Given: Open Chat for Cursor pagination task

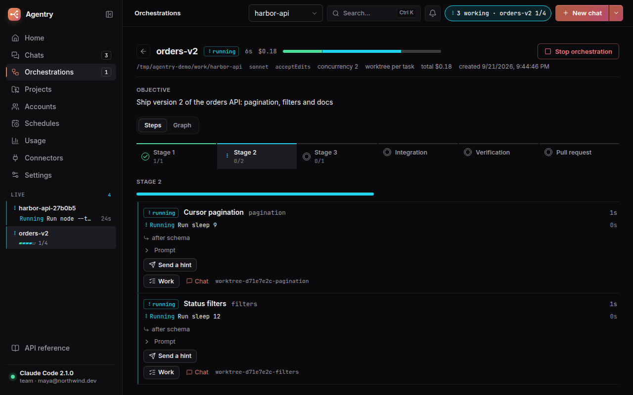Looking at the screenshot, I should pyautogui.click(x=197, y=281).
